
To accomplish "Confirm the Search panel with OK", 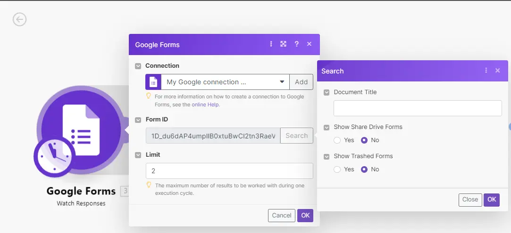I will (x=492, y=200).
